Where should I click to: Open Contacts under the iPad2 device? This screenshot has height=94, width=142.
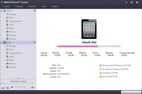click(x=11, y=67)
